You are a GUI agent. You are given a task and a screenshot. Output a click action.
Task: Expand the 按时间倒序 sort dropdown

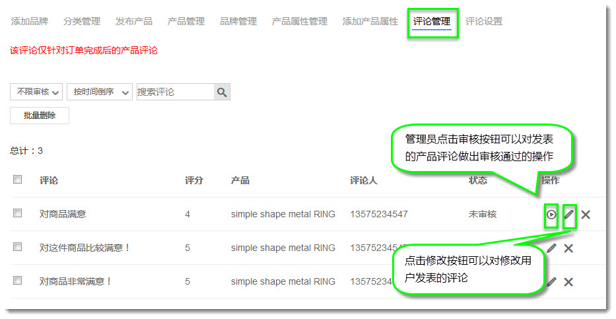[99, 92]
